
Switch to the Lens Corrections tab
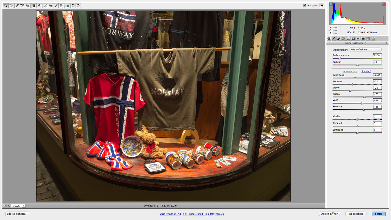point(353,39)
